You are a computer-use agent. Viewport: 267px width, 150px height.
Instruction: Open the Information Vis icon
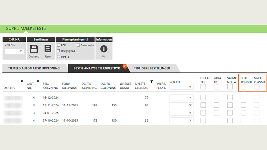[x=104, y=49]
